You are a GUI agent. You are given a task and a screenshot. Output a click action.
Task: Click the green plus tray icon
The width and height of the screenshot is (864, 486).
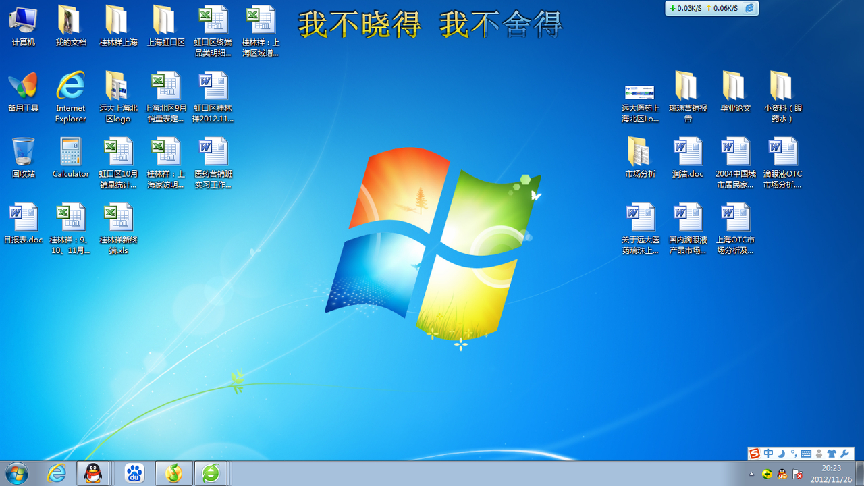coord(767,474)
